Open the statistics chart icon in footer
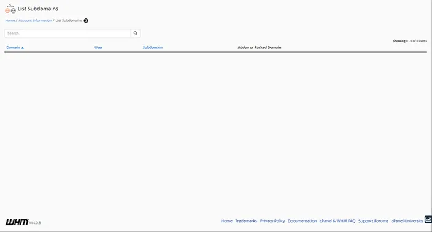Viewport: 432px width, 232px height. (x=428, y=219)
